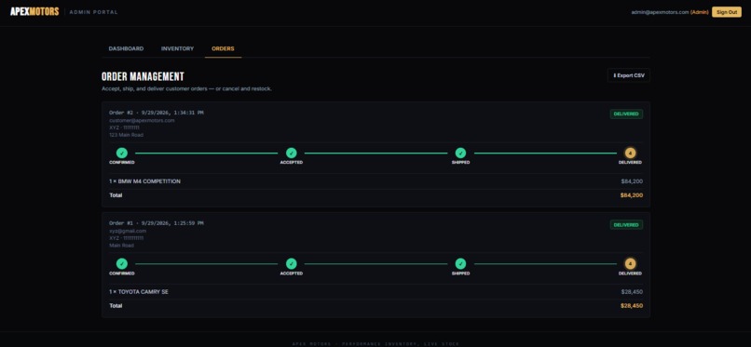Click the Delivered step icon on Order #1
Image resolution: width=751 pixels, height=347 pixels.
(630, 264)
